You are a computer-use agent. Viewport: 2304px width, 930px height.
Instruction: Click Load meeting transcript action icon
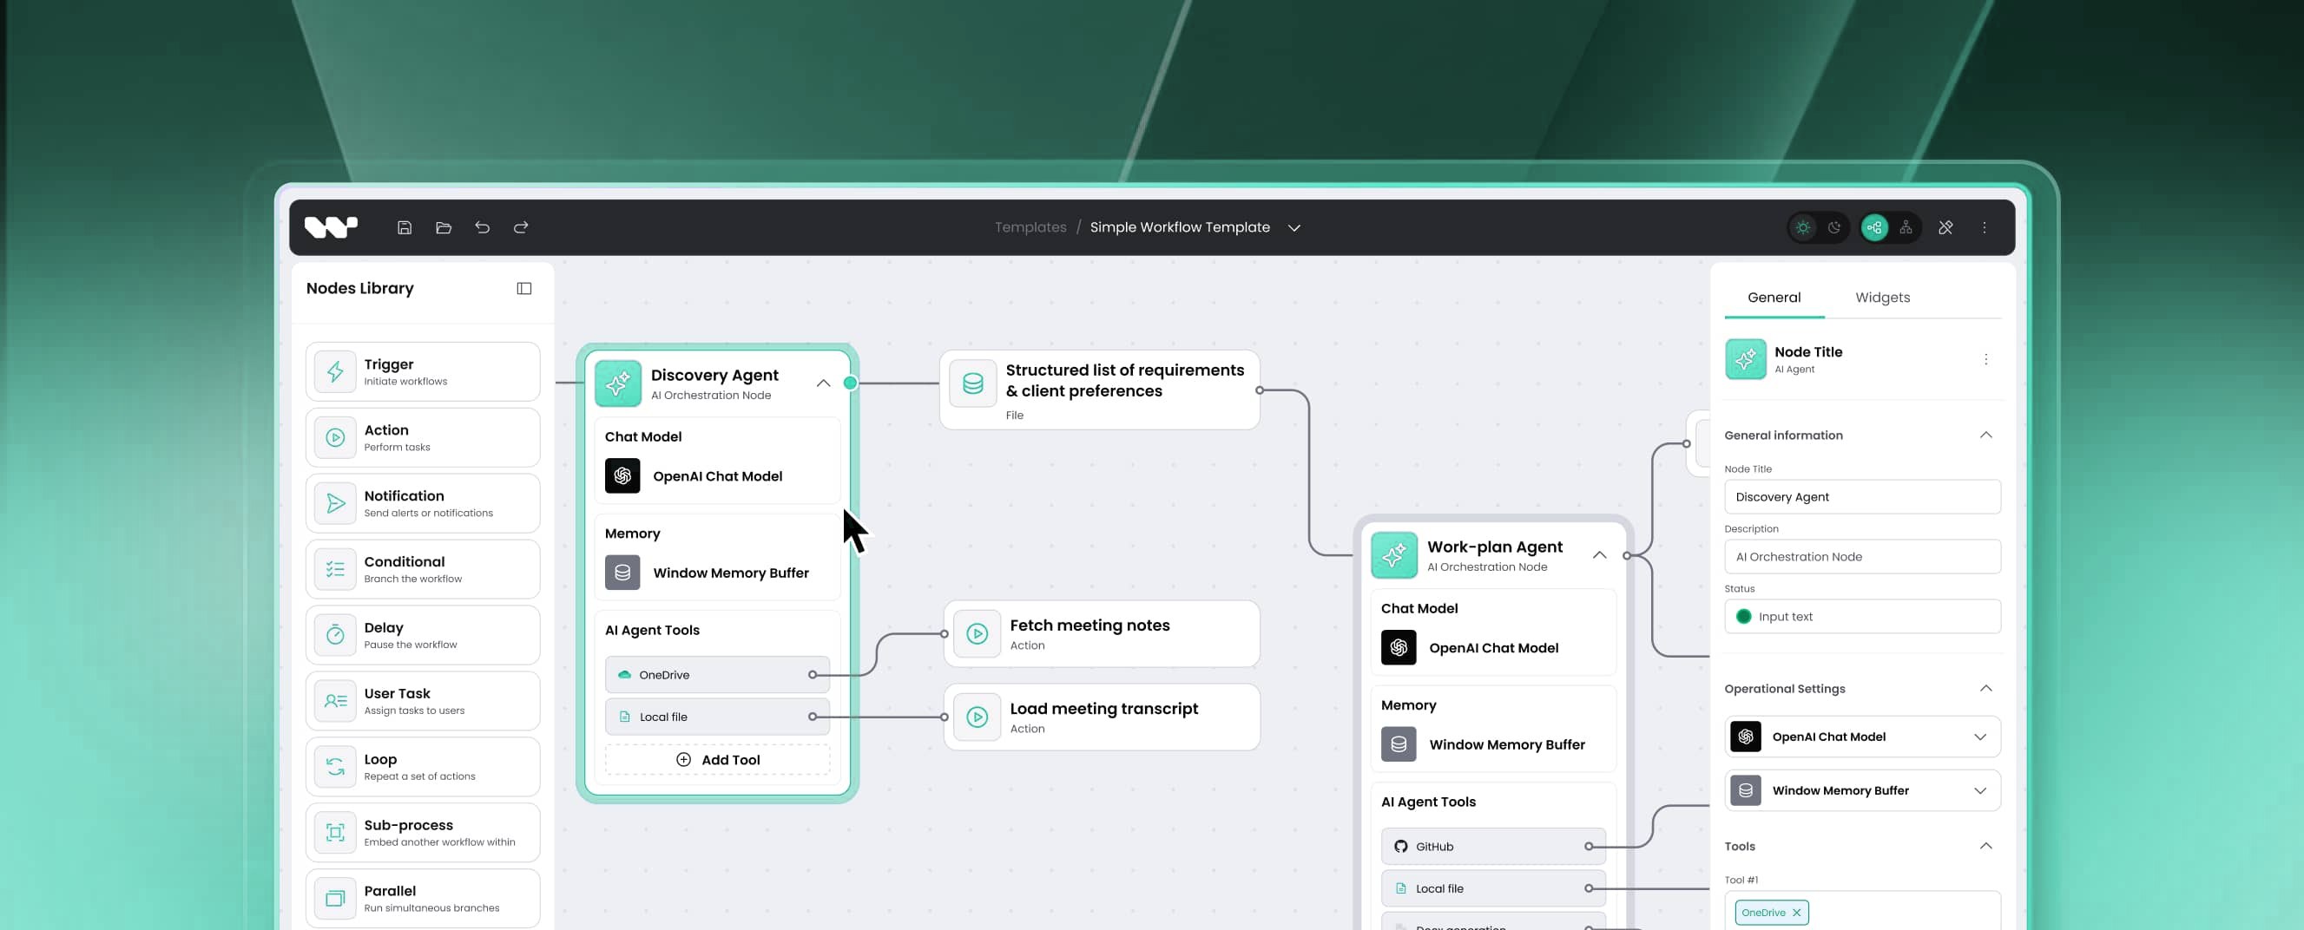(977, 717)
